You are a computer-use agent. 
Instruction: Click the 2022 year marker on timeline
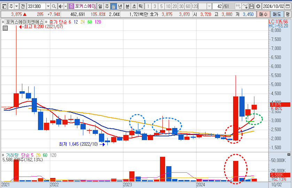(54, 185)
